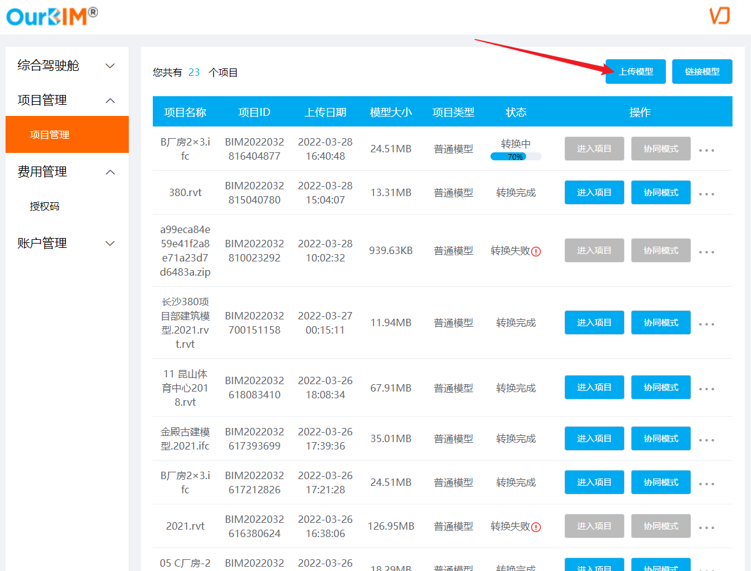The width and height of the screenshot is (751, 571).
Task: Enter the 长沙380项目部建筑模型 project
Action: [x=595, y=322]
